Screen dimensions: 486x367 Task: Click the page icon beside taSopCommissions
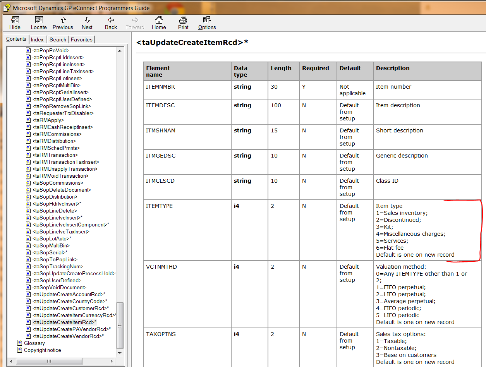pos(28,183)
